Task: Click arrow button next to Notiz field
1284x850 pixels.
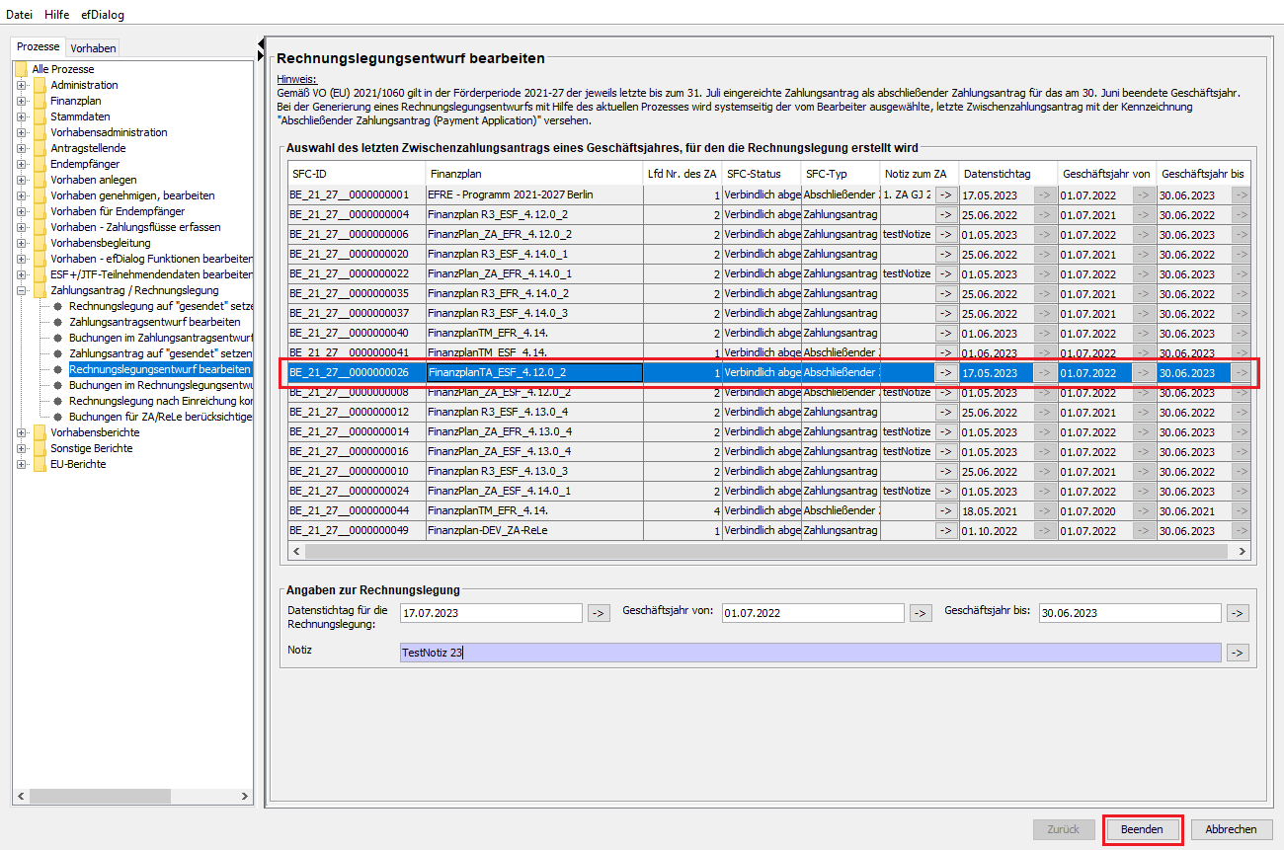Action: click(x=1237, y=653)
